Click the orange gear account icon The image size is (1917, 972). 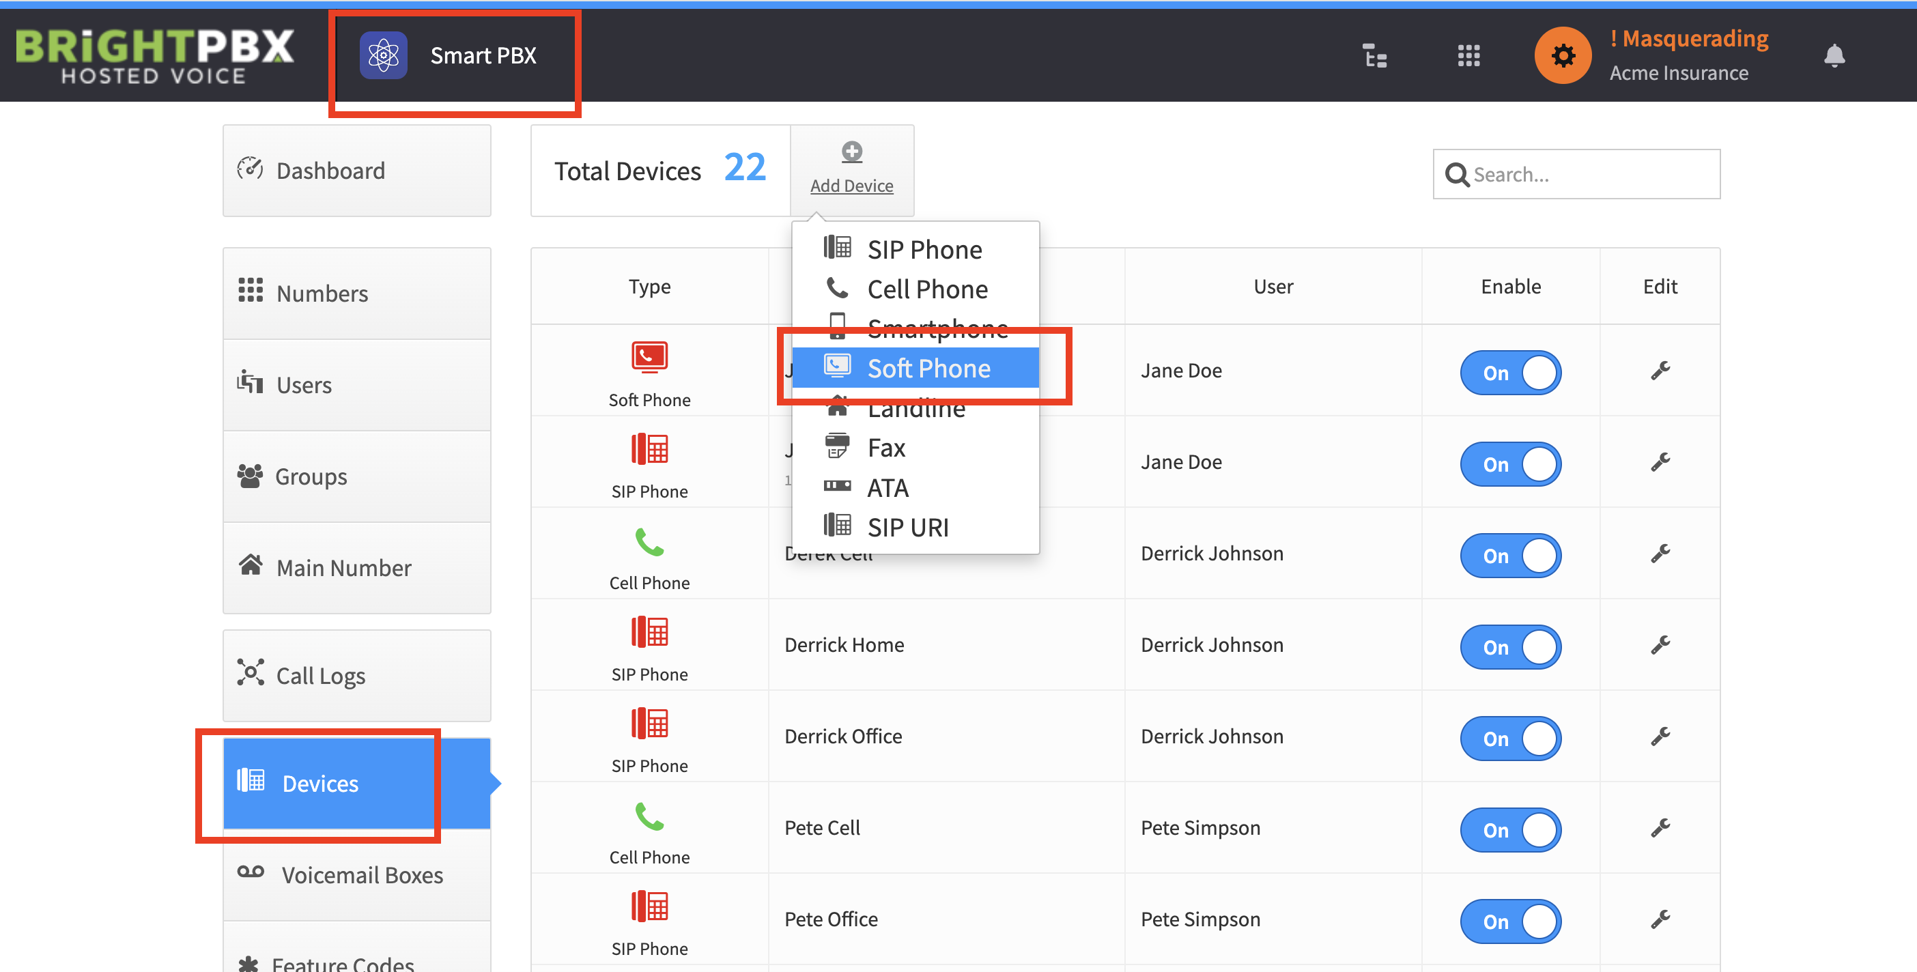[1563, 56]
